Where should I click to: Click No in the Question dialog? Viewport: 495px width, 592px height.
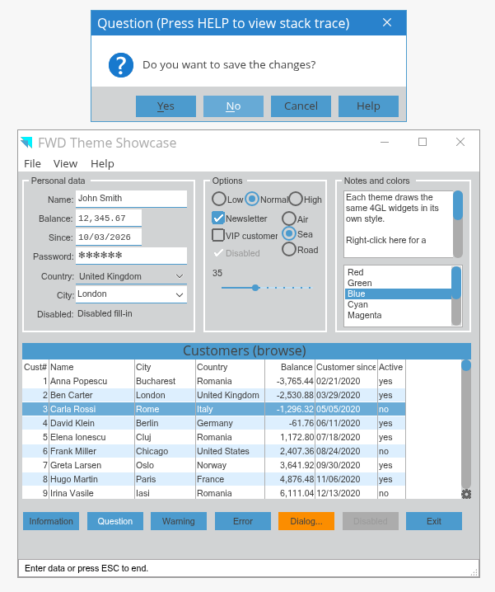(x=234, y=106)
